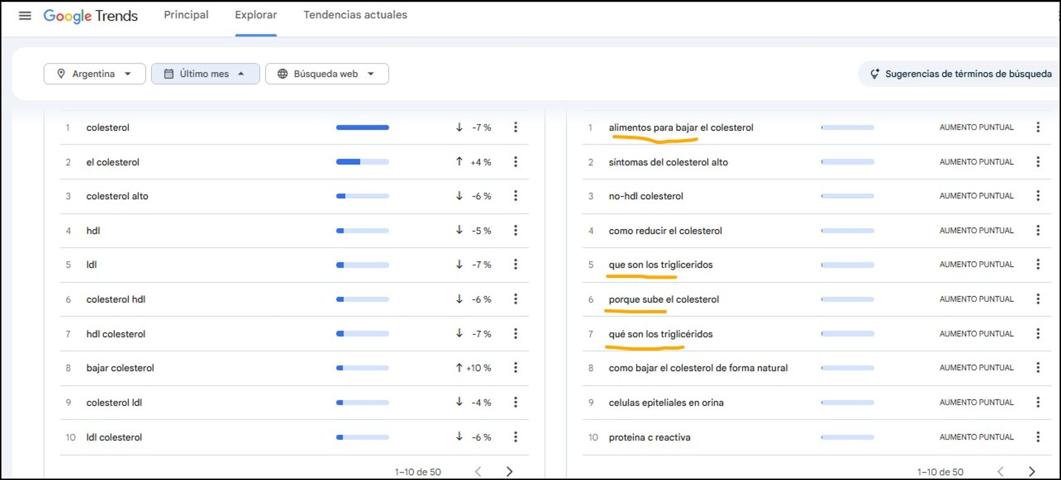Select the 'colesterol hdl' row text
Image resolution: width=1061 pixels, height=480 pixels.
116,300
